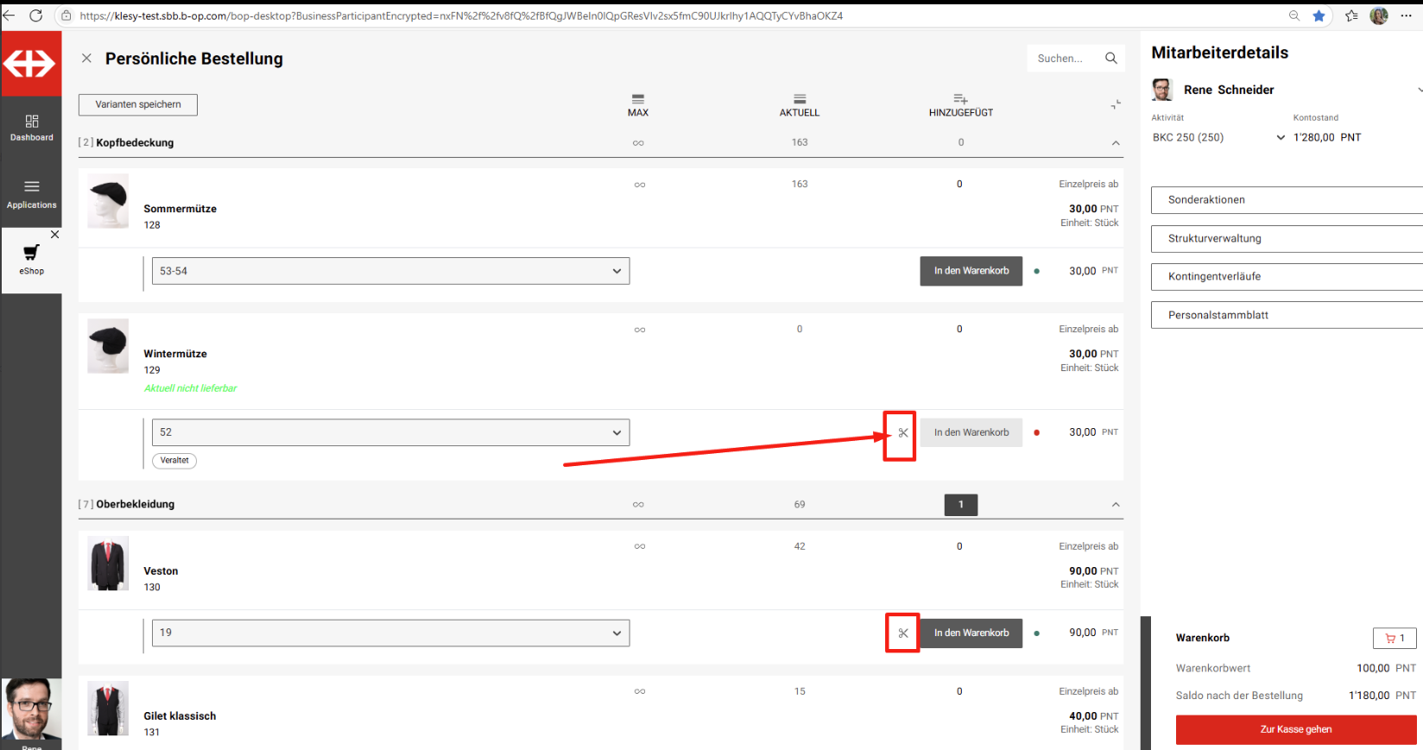Viewport: 1423px width, 750px height.
Task: Open Sonderaktionen
Action: point(1287,200)
